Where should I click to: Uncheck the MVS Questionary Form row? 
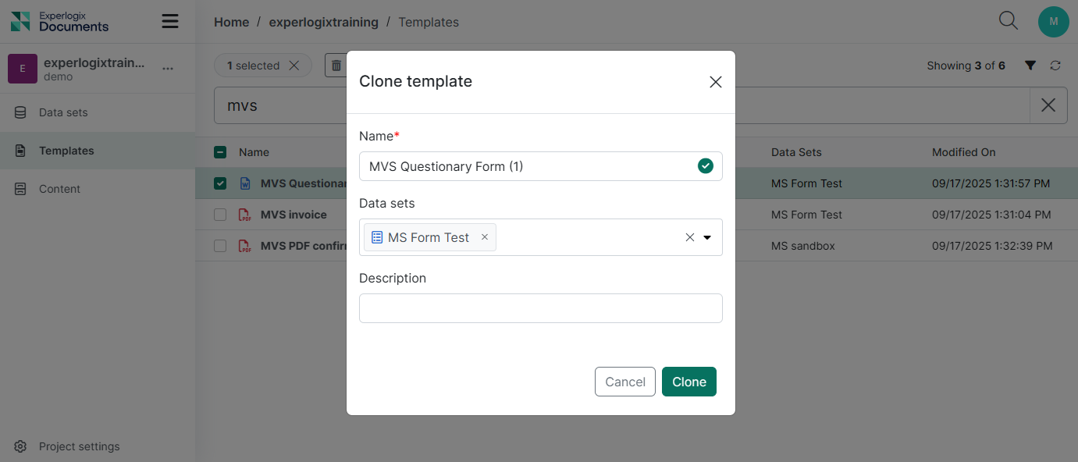(x=220, y=183)
